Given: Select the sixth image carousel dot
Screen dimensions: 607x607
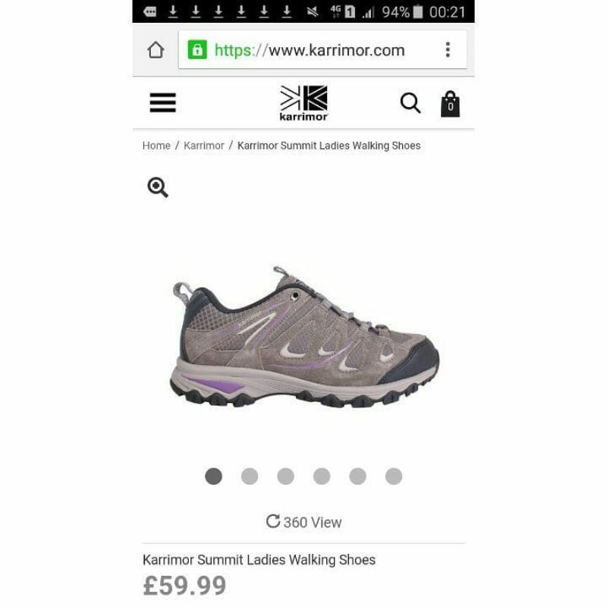Looking at the screenshot, I should (x=394, y=476).
